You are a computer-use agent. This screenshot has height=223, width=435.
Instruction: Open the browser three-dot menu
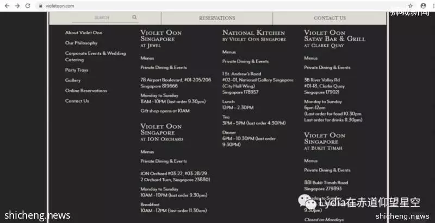432,6
